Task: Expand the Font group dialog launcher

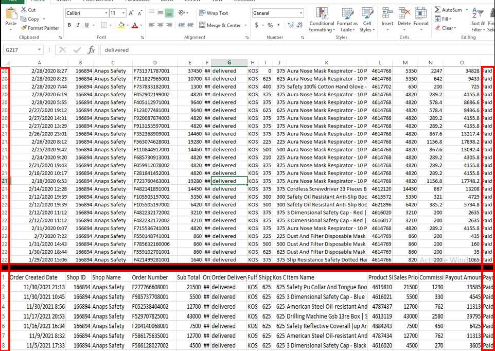Action: pos(143,37)
